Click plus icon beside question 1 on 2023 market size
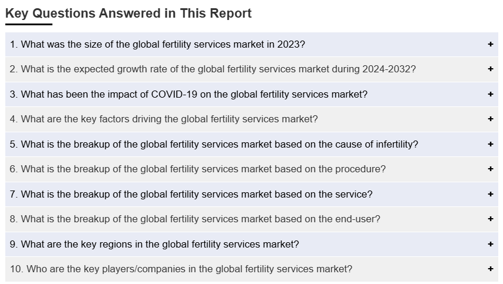 point(490,44)
